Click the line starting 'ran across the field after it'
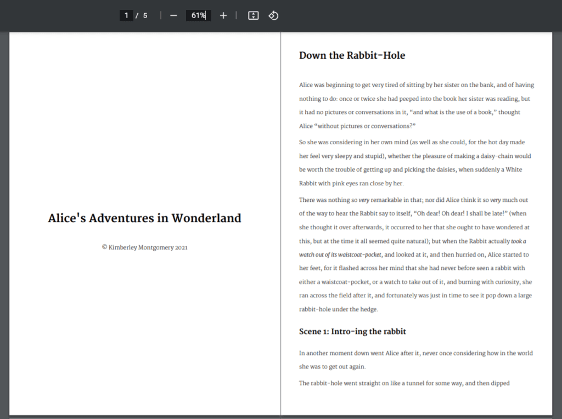 point(415,296)
